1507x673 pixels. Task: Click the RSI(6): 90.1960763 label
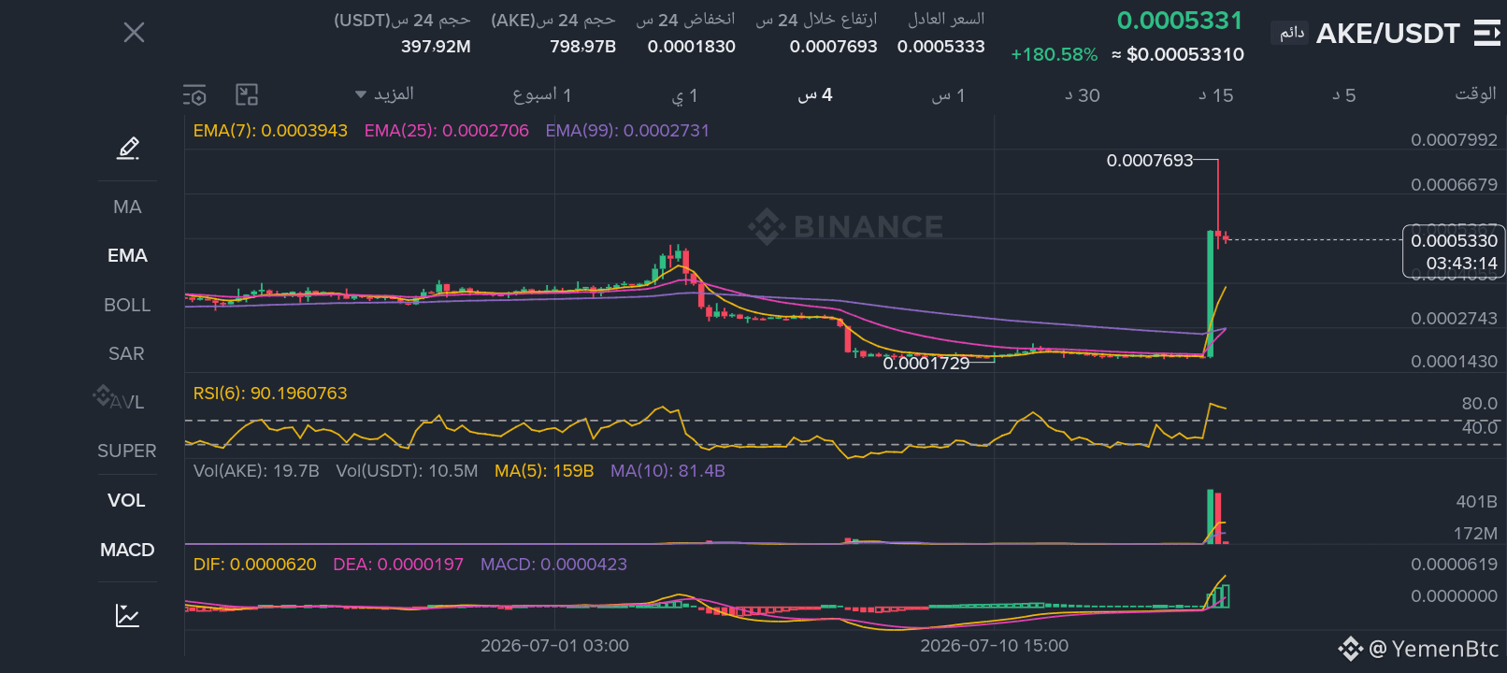269,394
